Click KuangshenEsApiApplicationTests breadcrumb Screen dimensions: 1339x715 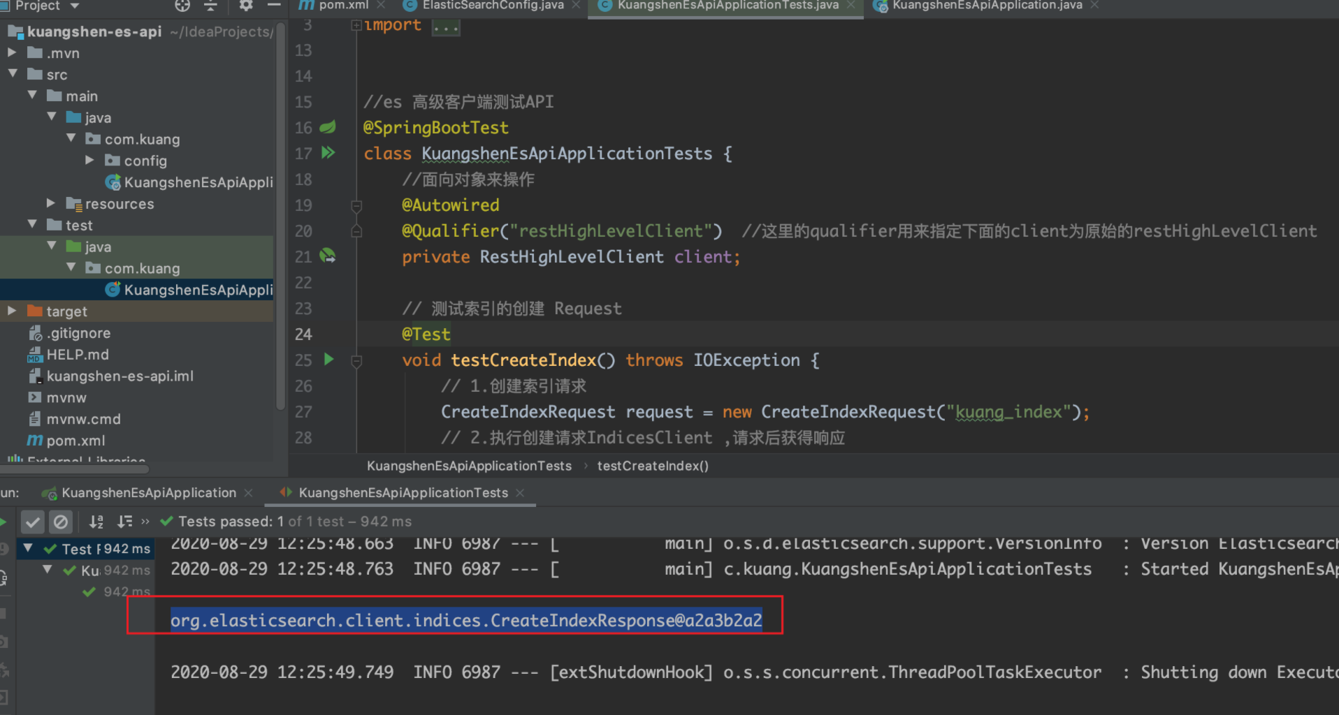[x=469, y=466]
